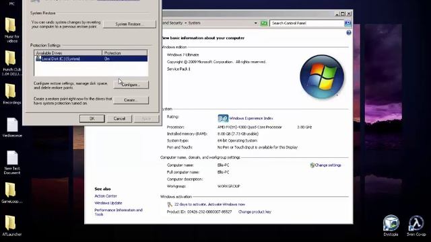
Task: Open the address bar dropdown arrow
Action: pyautogui.click(x=256, y=24)
